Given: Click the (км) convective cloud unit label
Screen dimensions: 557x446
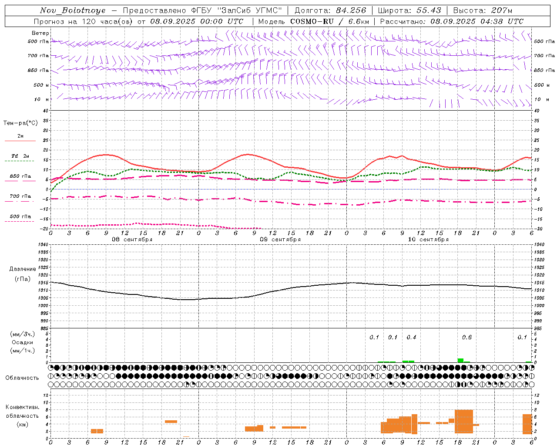Looking at the screenshot, I should click(x=23, y=424).
